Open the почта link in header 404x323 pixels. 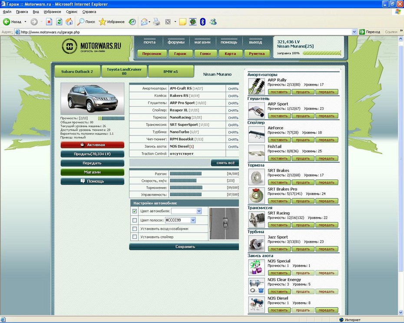tap(150, 42)
